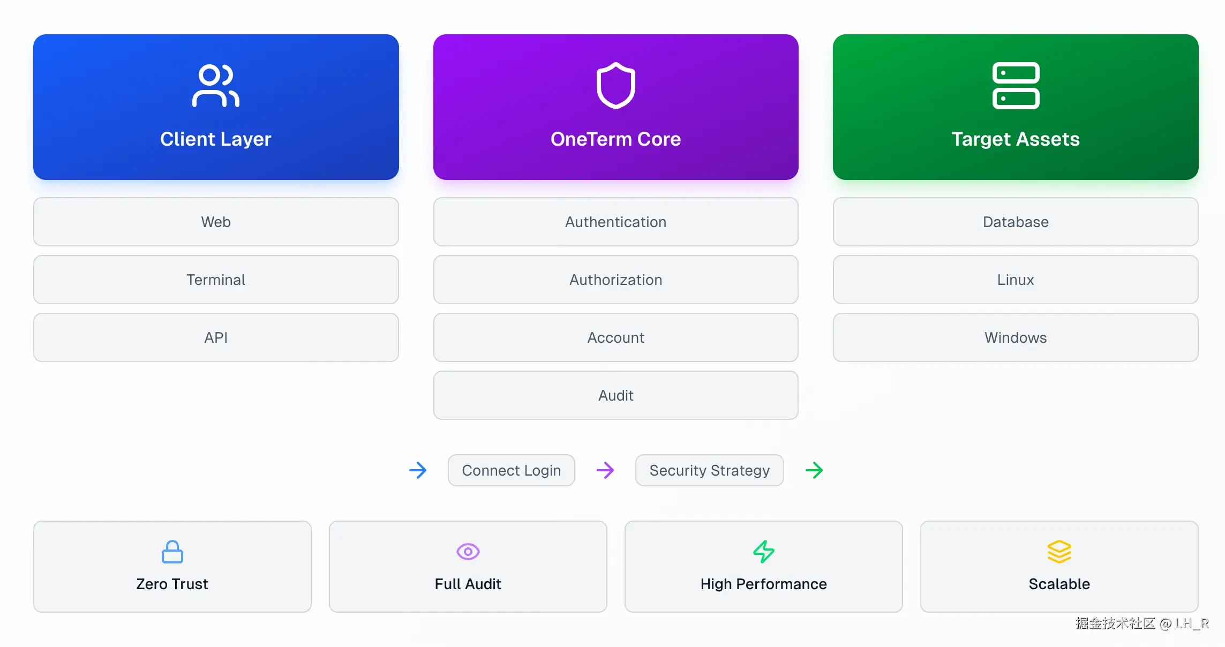
Task: Open the Authentication module box
Action: pyautogui.click(x=616, y=222)
